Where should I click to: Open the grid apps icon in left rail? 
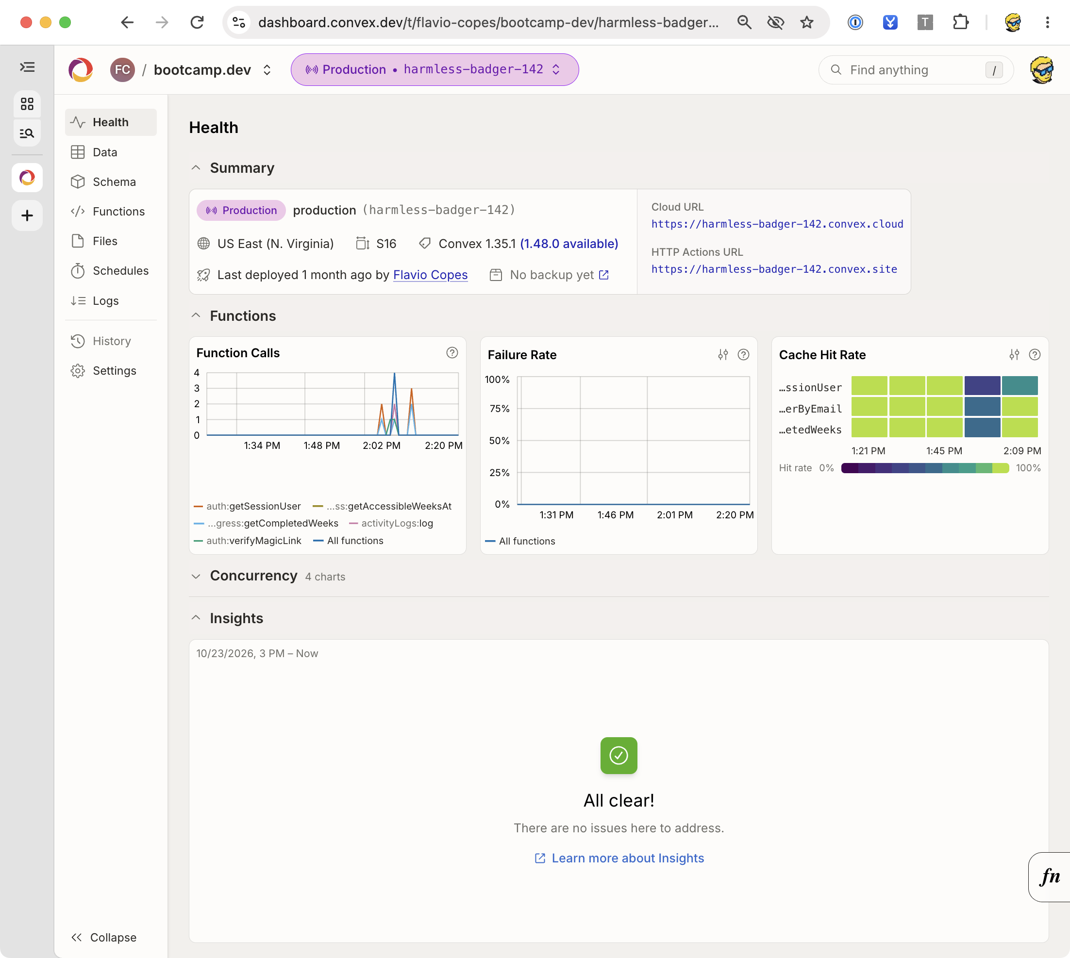[x=27, y=104]
